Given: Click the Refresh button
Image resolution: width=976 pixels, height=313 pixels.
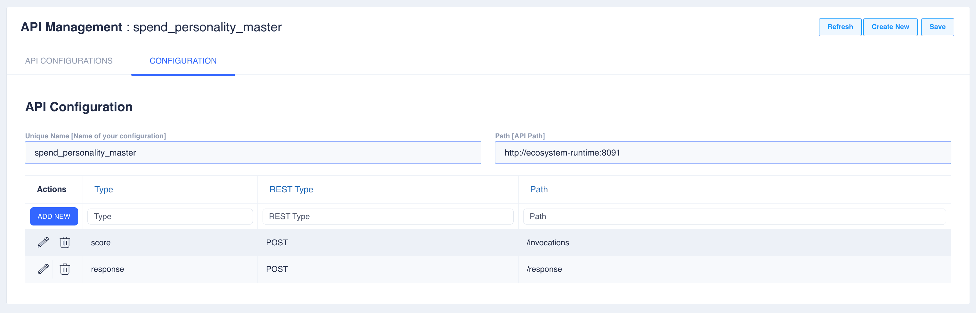Looking at the screenshot, I should coord(840,27).
